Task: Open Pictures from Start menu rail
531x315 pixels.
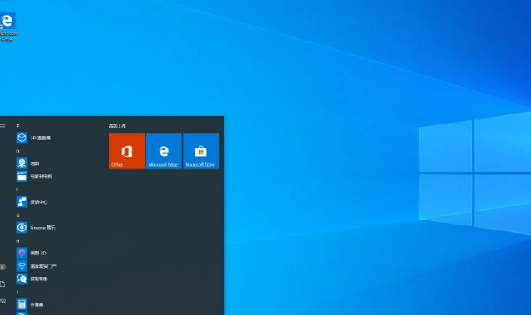Action: pos(2,301)
